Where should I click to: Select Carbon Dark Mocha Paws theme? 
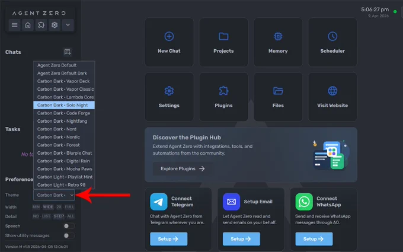pos(64,169)
